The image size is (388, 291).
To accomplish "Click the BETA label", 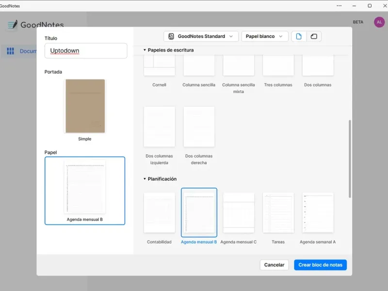I will (x=358, y=22).
